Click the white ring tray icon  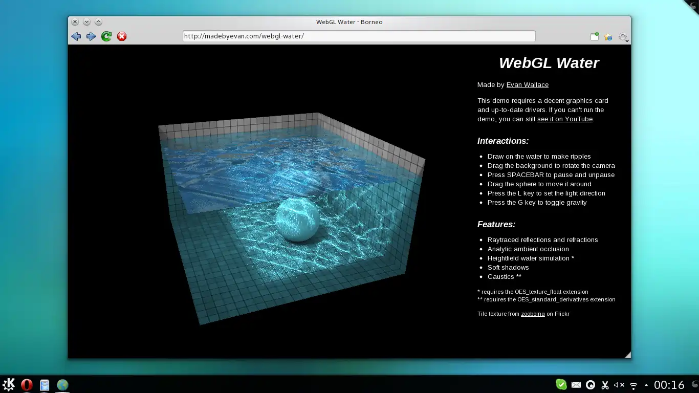(x=590, y=385)
